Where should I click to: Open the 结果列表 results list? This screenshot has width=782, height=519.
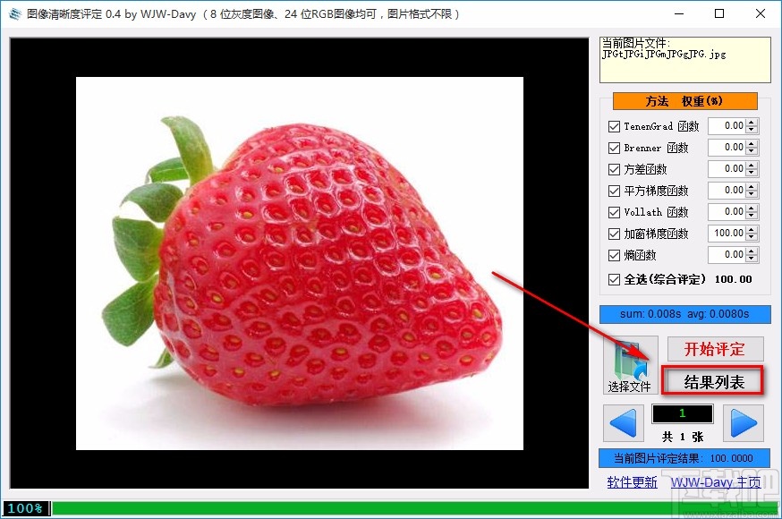pos(713,381)
